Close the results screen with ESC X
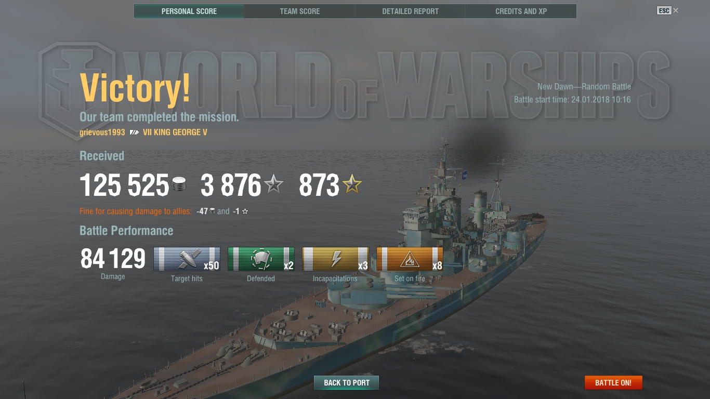Screen dimensions: 710x399 pos(668,10)
